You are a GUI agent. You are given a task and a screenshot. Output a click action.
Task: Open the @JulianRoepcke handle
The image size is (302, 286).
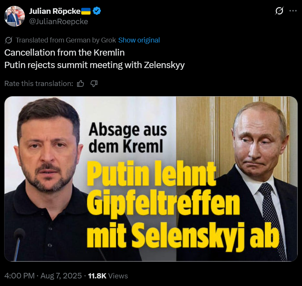(58, 21)
